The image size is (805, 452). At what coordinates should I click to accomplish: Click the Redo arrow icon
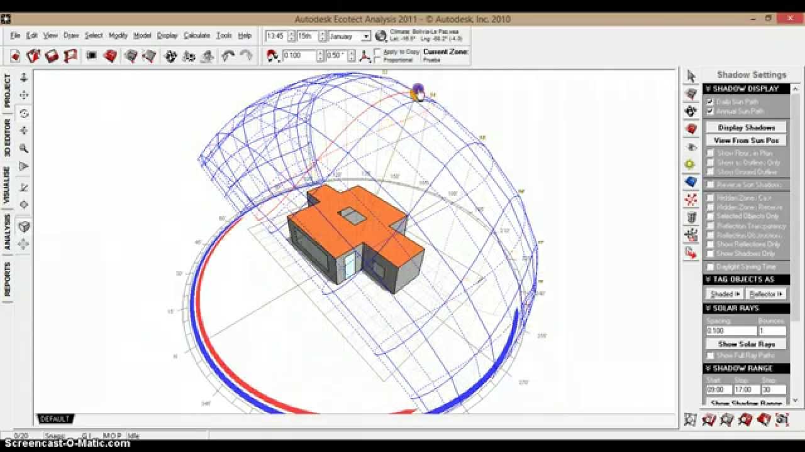coord(246,56)
